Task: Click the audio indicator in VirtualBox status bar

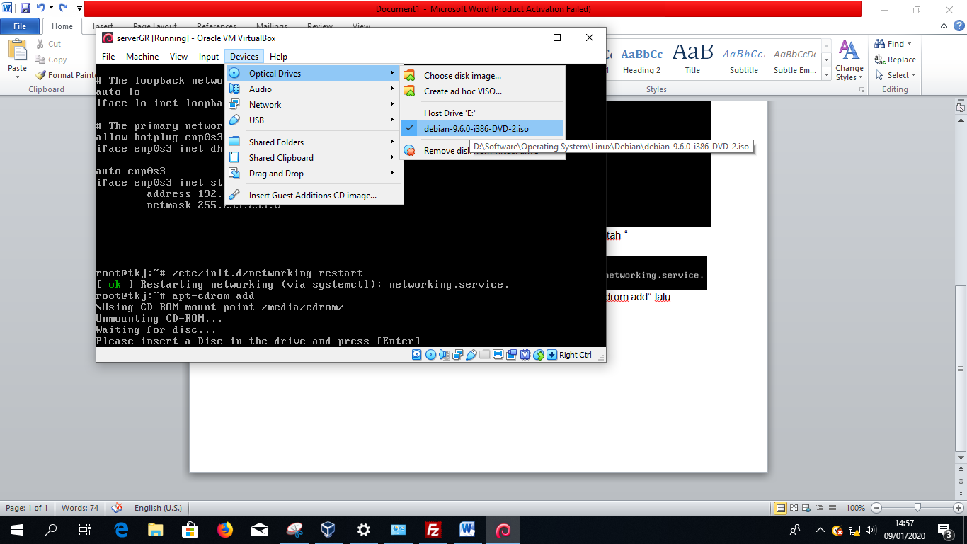Action: point(444,355)
